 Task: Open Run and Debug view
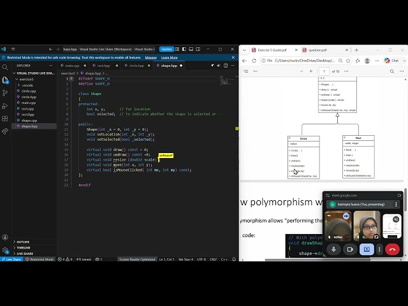point(5,106)
